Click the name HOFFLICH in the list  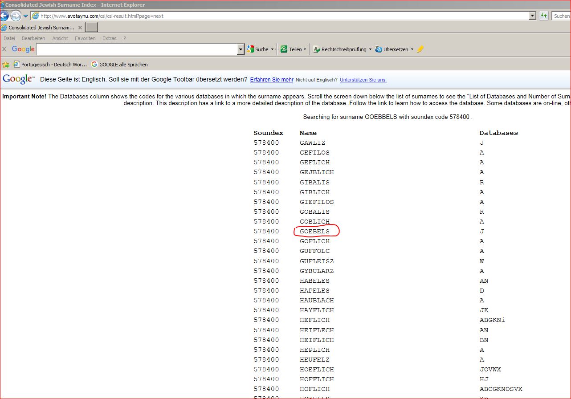pyautogui.click(x=317, y=379)
